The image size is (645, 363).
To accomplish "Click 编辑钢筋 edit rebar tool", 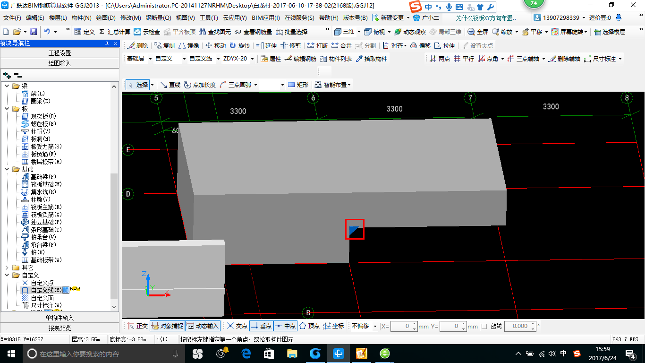I will point(300,59).
